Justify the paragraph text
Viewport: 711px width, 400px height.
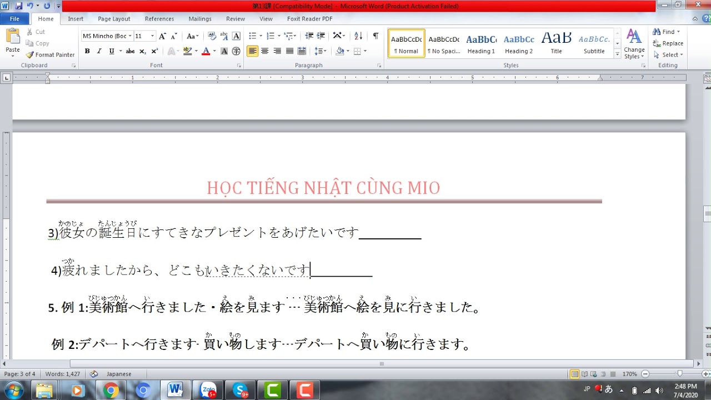click(x=289, y=51)
